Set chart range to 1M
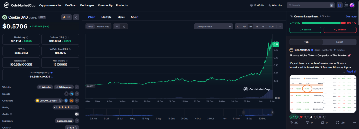The width and height of the screenshot is (359, 129). [251, 27]
